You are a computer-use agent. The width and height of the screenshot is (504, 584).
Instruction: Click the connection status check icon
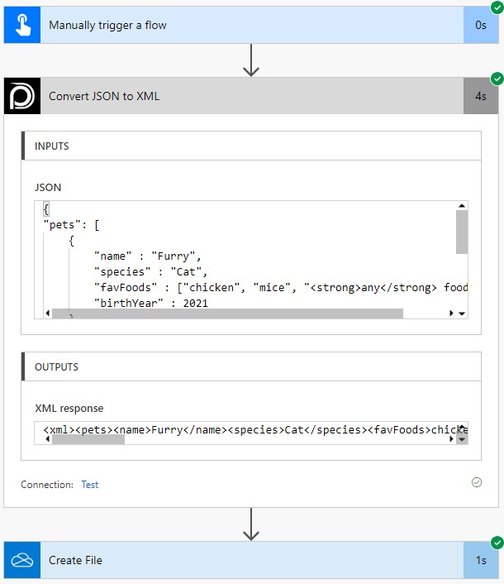476,482
